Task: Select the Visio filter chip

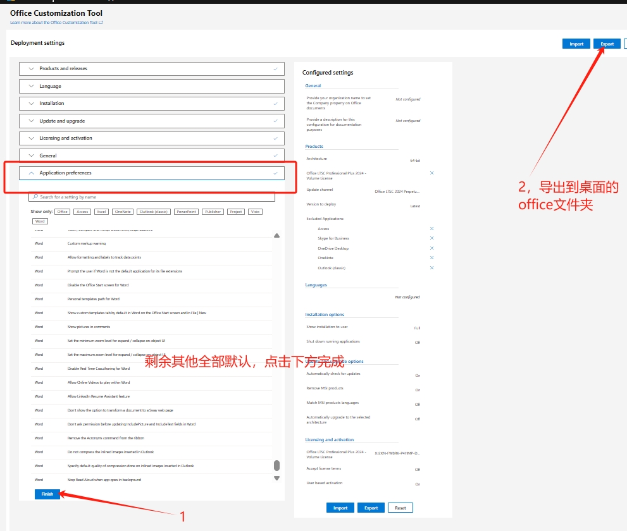Action: click(254, 211)
